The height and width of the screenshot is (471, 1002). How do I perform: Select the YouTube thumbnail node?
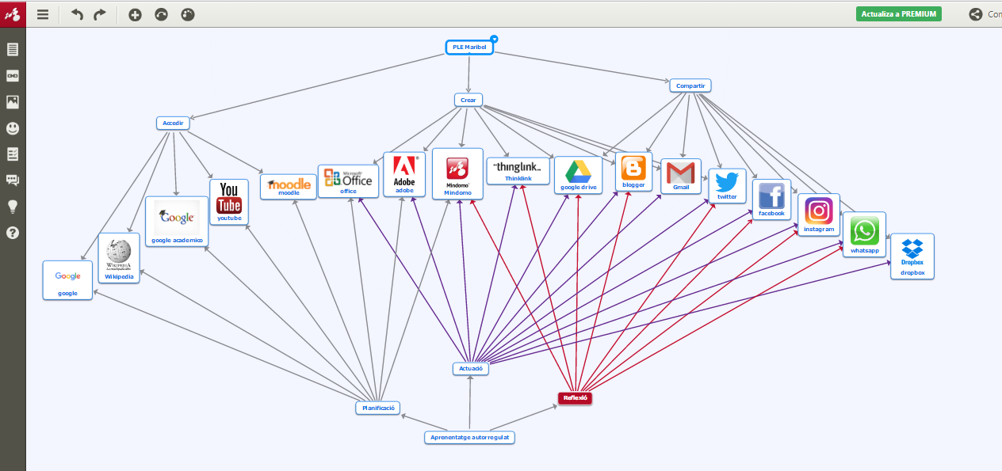coord(229,201)
